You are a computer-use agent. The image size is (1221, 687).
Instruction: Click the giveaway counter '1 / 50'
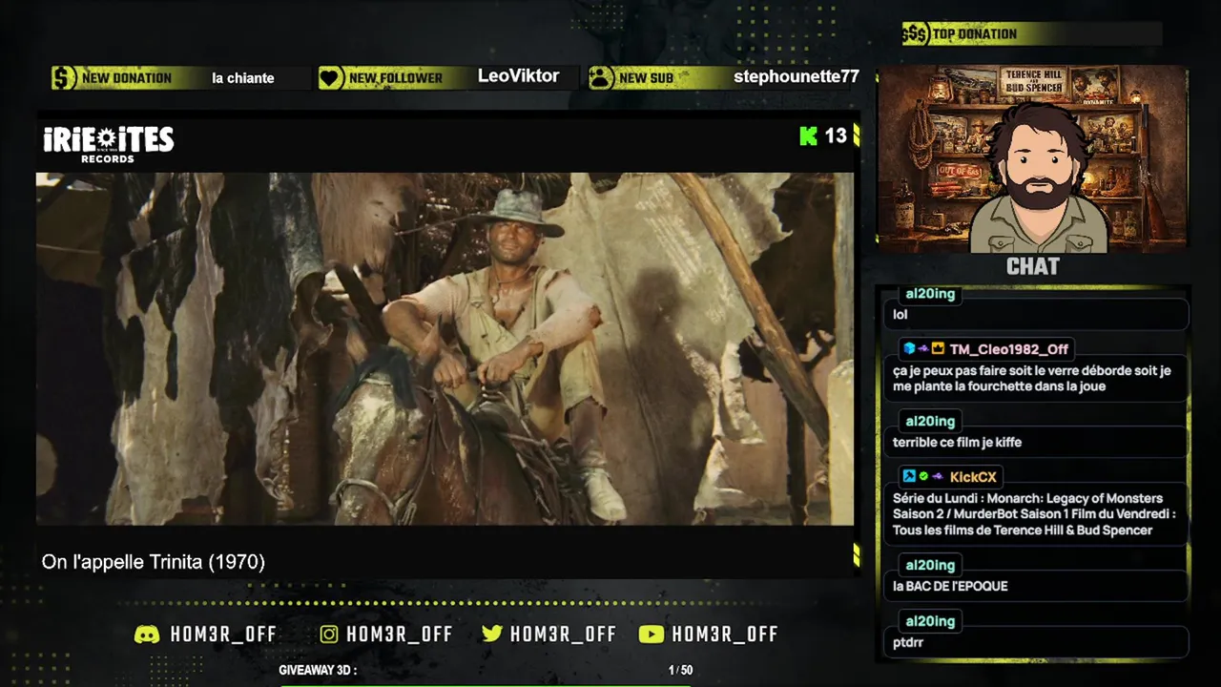coord(680,671)
